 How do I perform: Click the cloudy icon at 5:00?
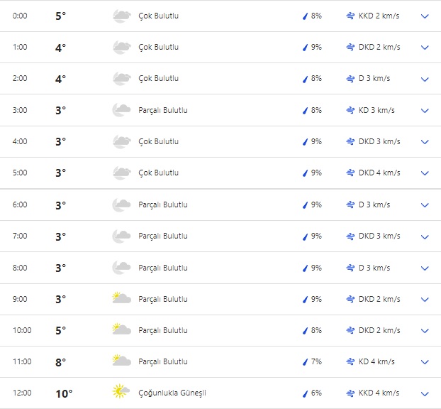pyautogui.click(x=122, y=173)
